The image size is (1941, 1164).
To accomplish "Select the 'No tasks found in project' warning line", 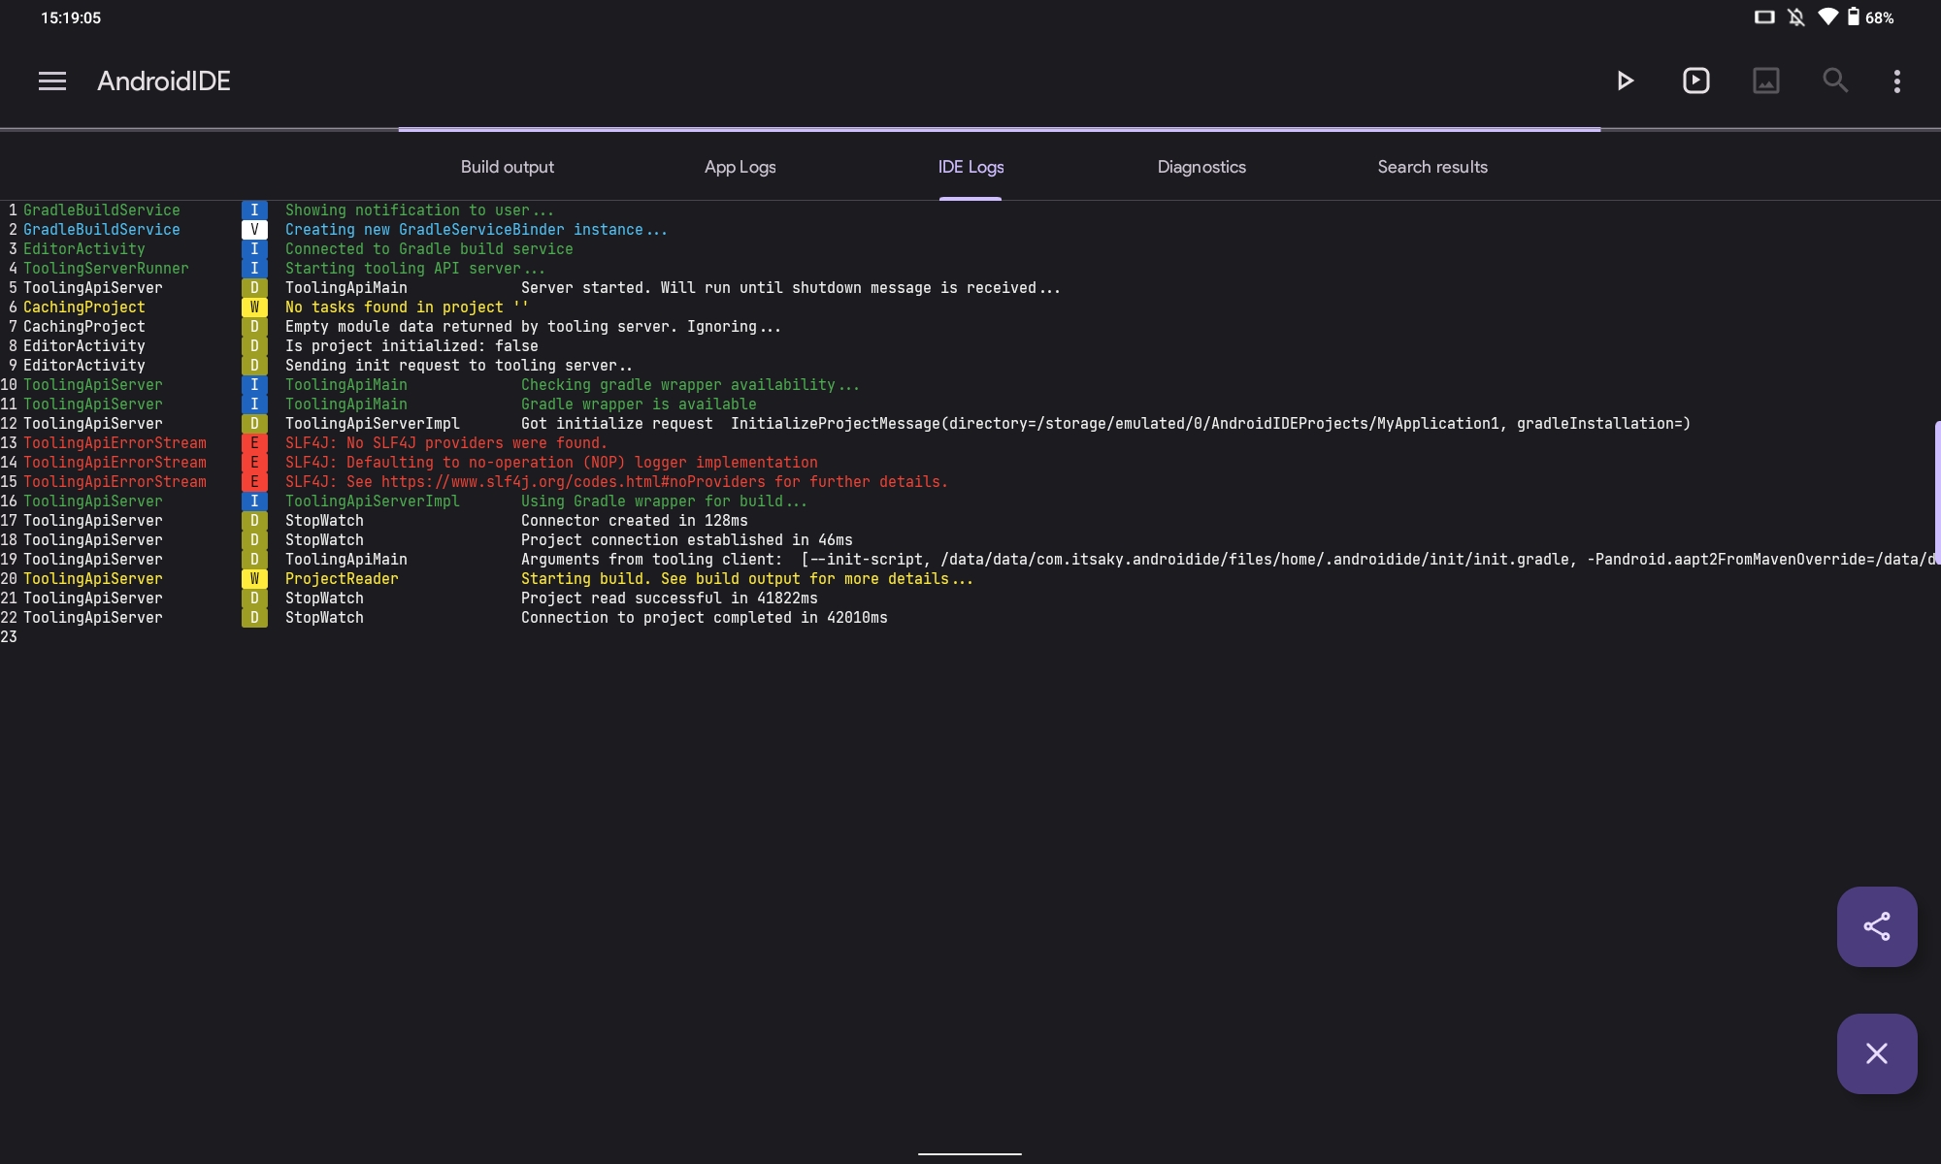I will (405, 307).
